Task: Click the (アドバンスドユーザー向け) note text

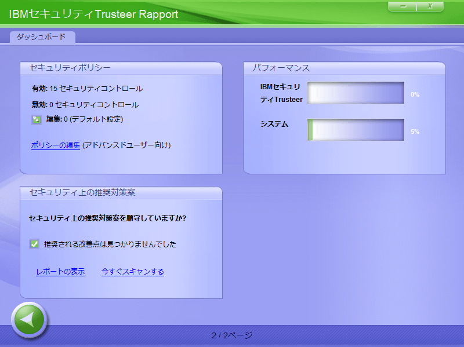Action: point(126,145)
